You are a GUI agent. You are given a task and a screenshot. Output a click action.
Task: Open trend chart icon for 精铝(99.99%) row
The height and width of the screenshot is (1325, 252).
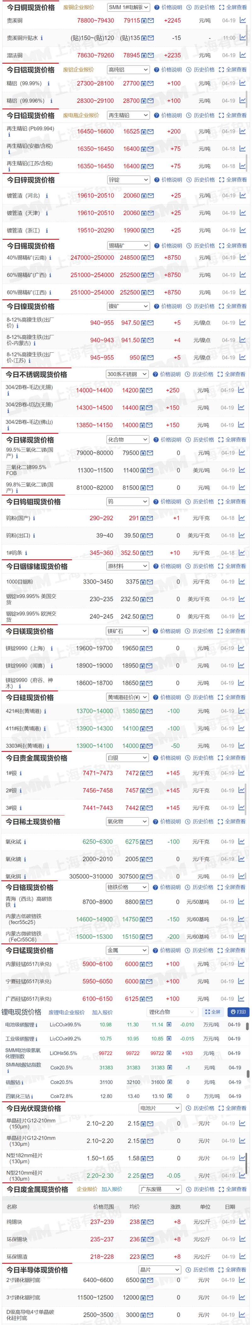(242, 83)
